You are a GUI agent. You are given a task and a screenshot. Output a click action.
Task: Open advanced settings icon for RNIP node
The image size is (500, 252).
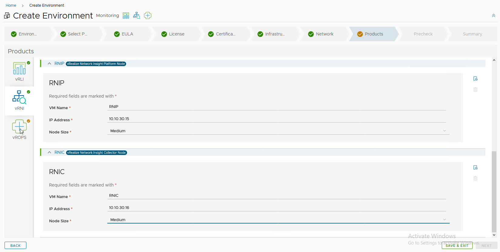pyautogui.click(x=475, y=79)
